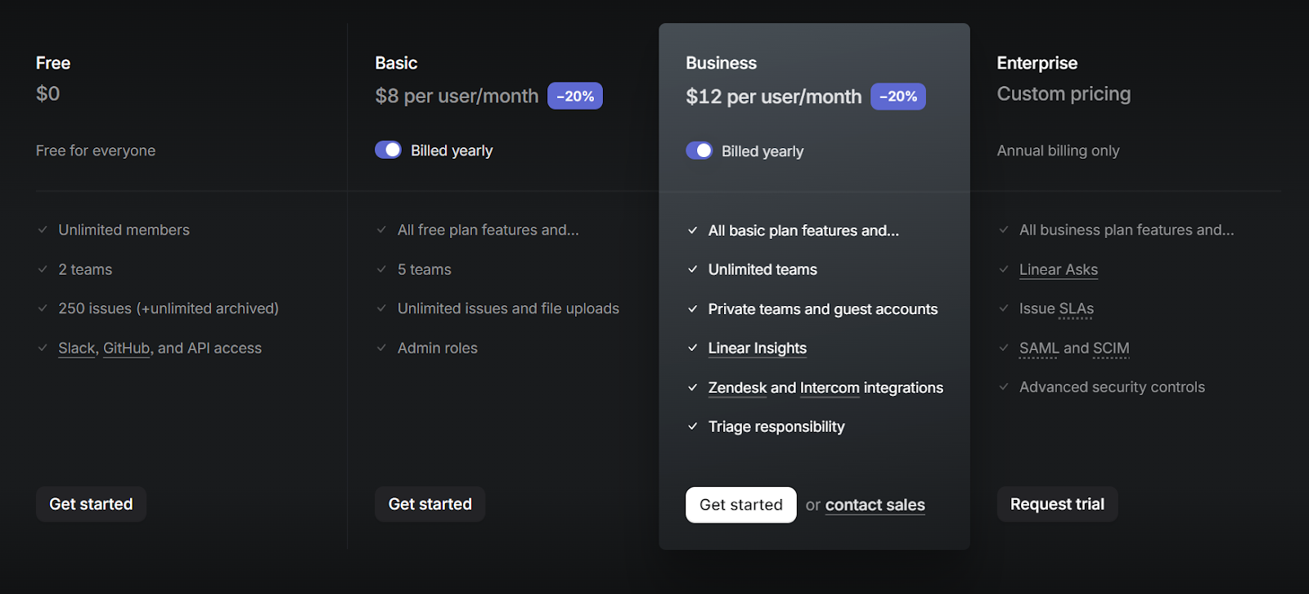Open the contact sales link
The image size is (1309, 594).
[875, 505]
